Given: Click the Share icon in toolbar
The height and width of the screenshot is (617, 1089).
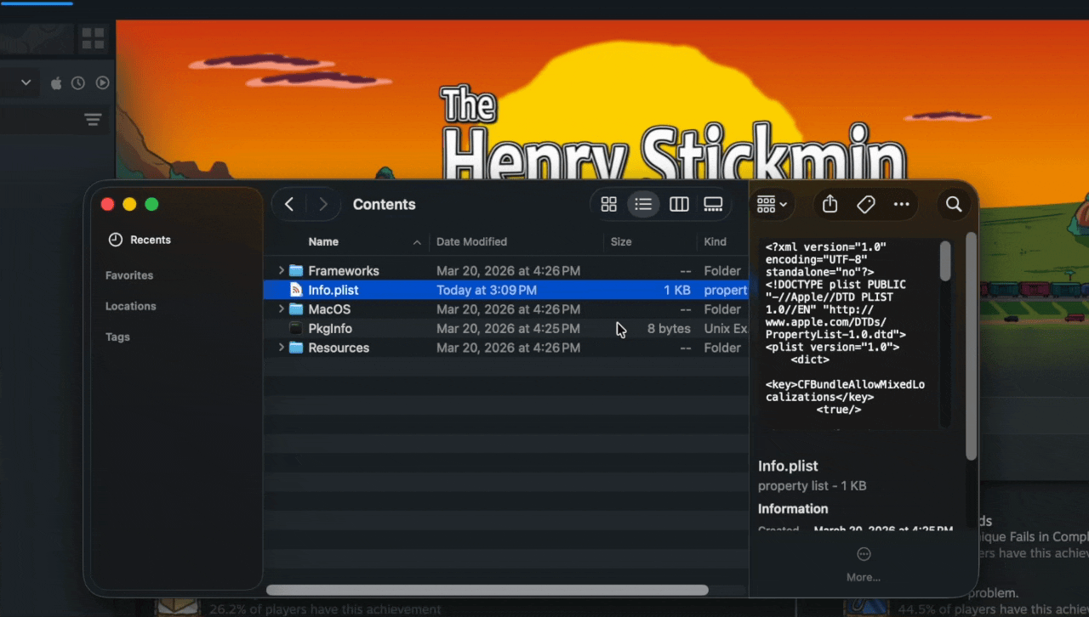Looking at the screenshot, I should tap(830, 204).
